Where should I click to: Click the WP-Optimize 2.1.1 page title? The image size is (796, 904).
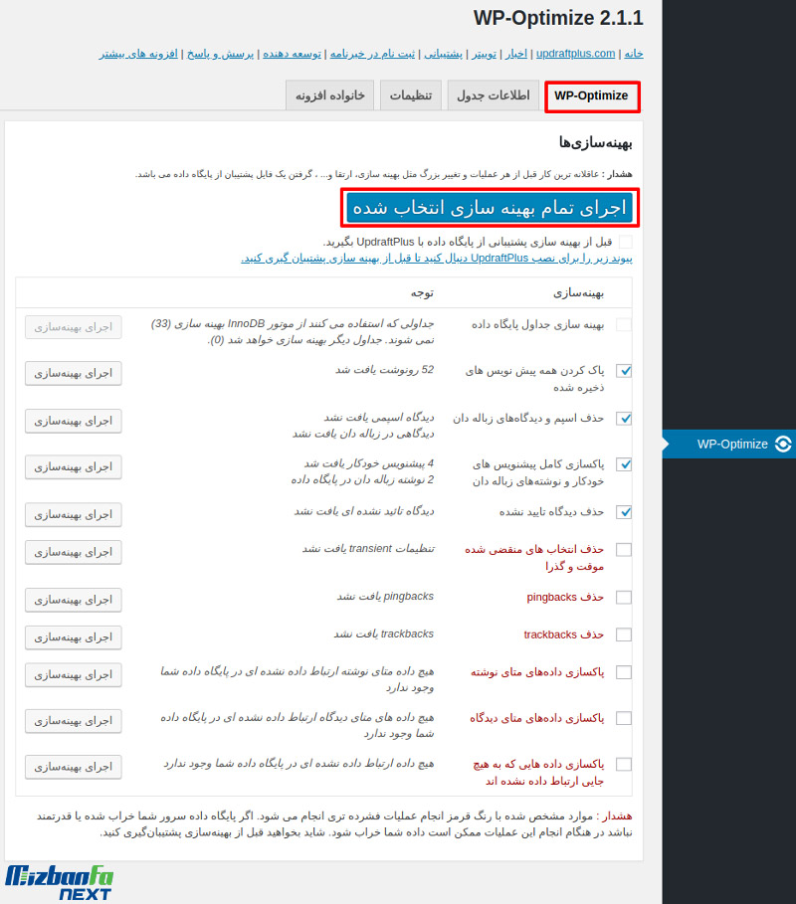(558, 18)
